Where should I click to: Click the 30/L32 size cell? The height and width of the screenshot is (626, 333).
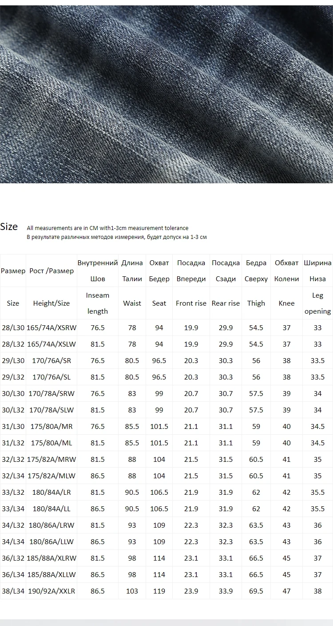[13, 410]
